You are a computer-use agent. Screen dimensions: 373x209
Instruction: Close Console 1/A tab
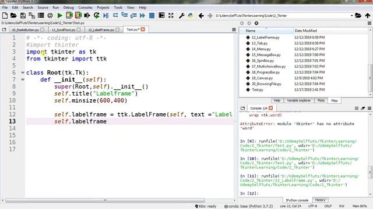270,108
